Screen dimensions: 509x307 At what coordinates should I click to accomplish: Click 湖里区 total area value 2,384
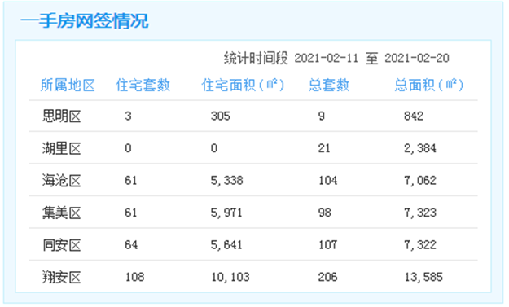pyautogui.click(x=420, y=148)
